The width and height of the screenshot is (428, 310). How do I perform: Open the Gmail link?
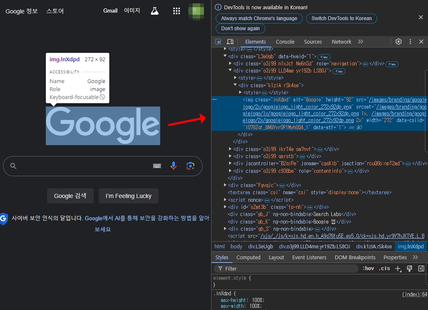pyautogui.click(x=110, y=10)
